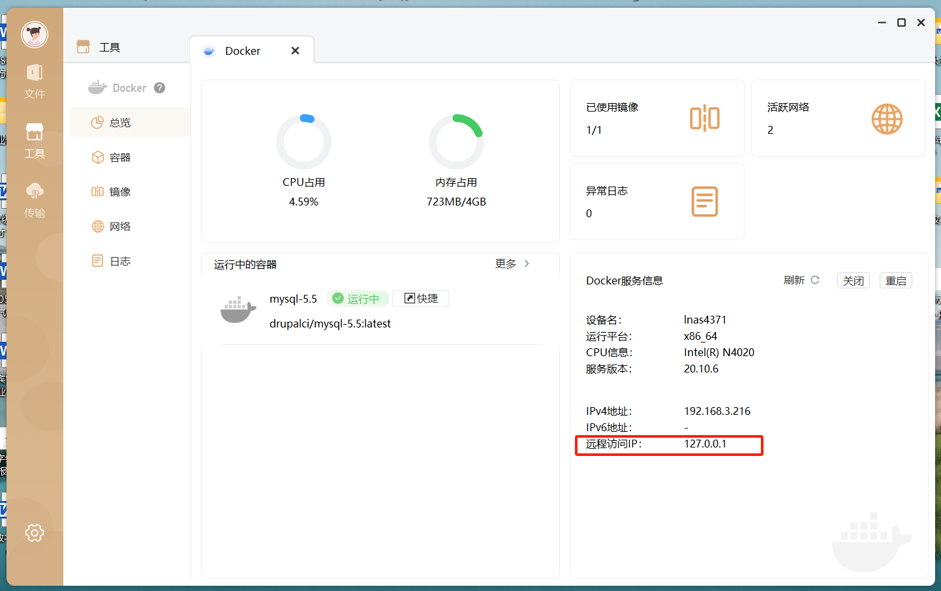
Task: Minimize the application window
Action: [882, 22]
